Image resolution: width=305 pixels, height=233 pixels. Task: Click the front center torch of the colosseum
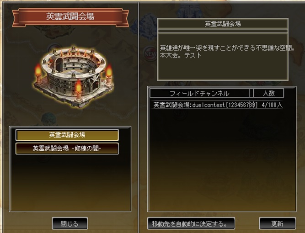tap(79, 90)
